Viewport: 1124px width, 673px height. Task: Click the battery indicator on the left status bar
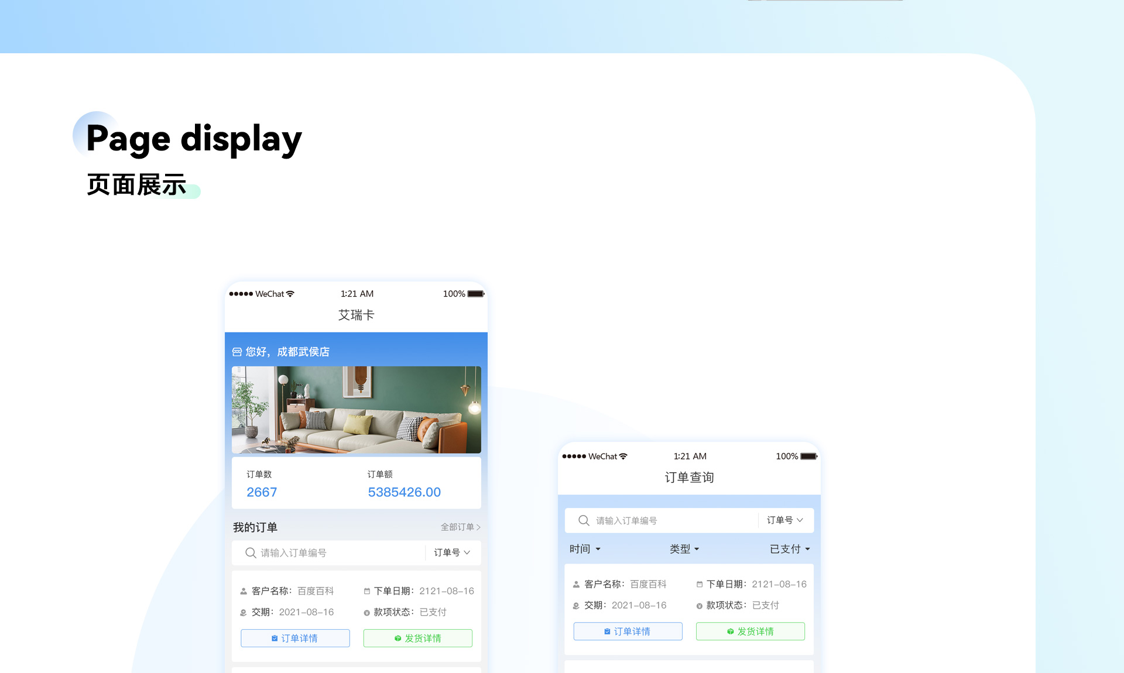tap(475, 294)
